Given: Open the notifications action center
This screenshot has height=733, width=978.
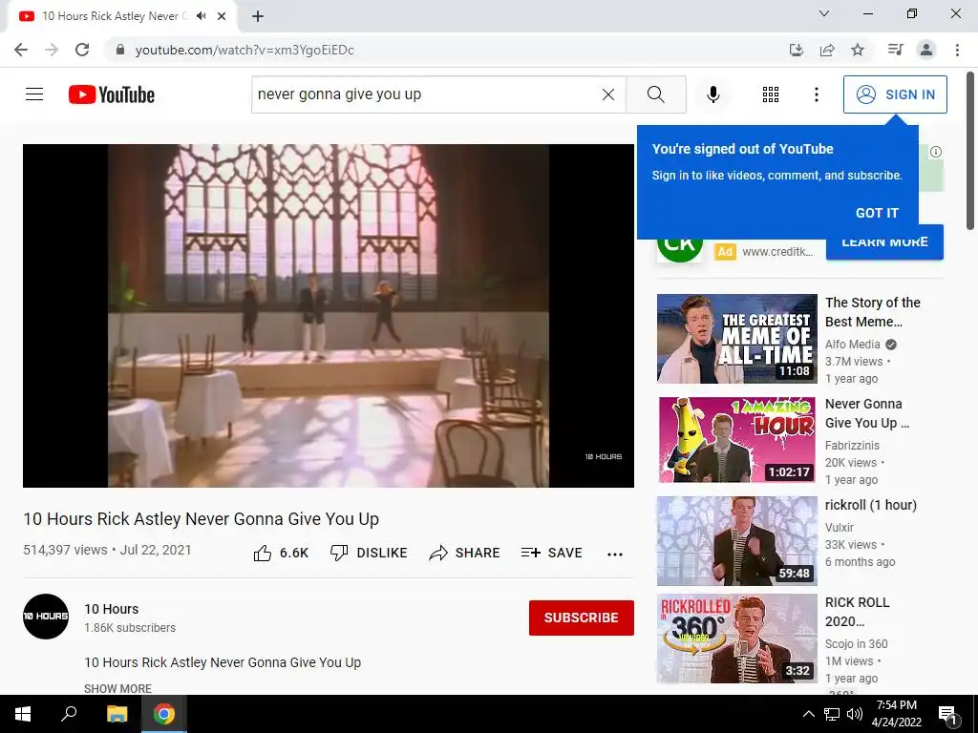Looking at the screenshot, I should coord(947,715).
